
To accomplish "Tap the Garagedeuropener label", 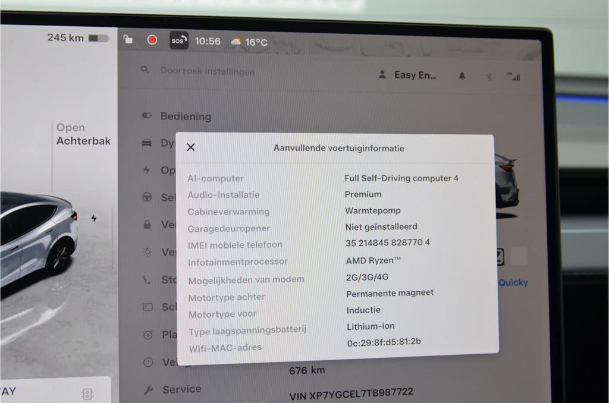I will [x=229, y=228].
